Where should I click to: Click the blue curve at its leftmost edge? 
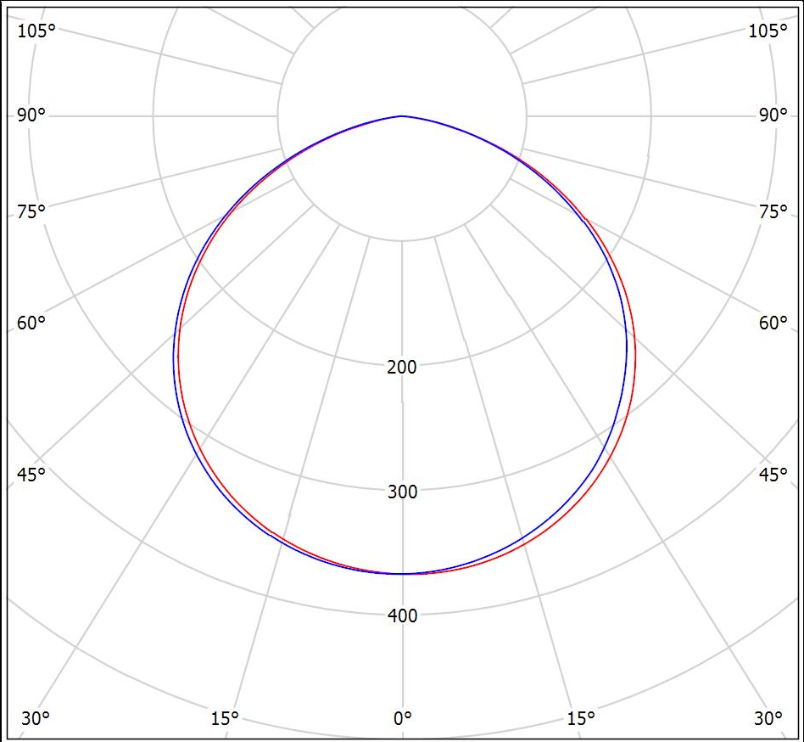click(x=174, y=357)
